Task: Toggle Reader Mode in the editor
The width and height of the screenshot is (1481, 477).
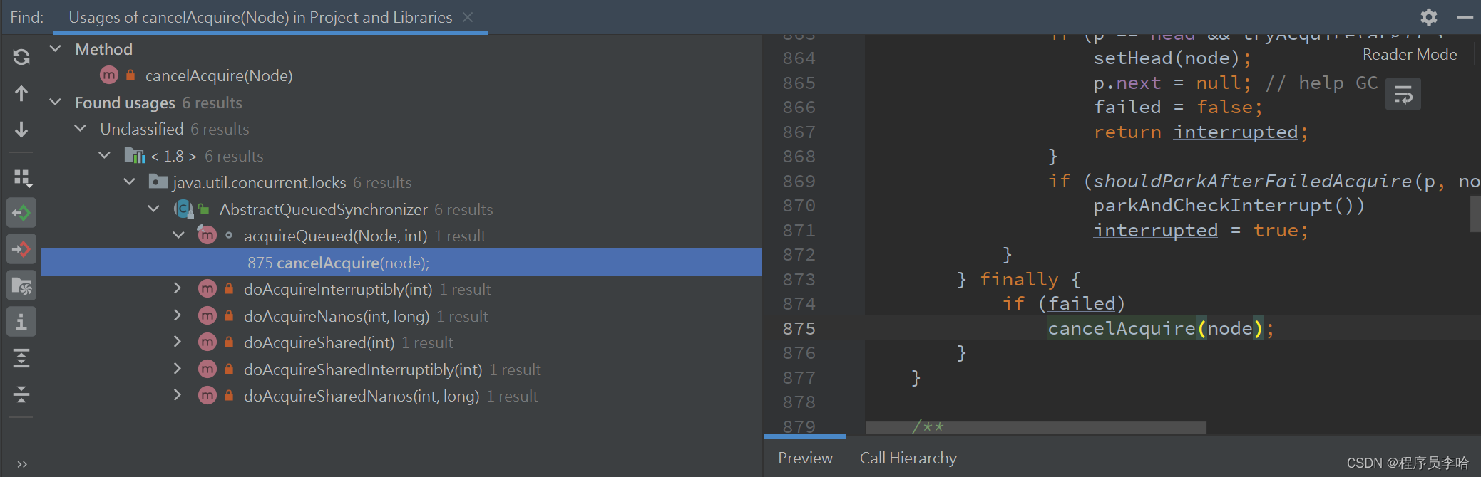Action: coord(1410,53)
